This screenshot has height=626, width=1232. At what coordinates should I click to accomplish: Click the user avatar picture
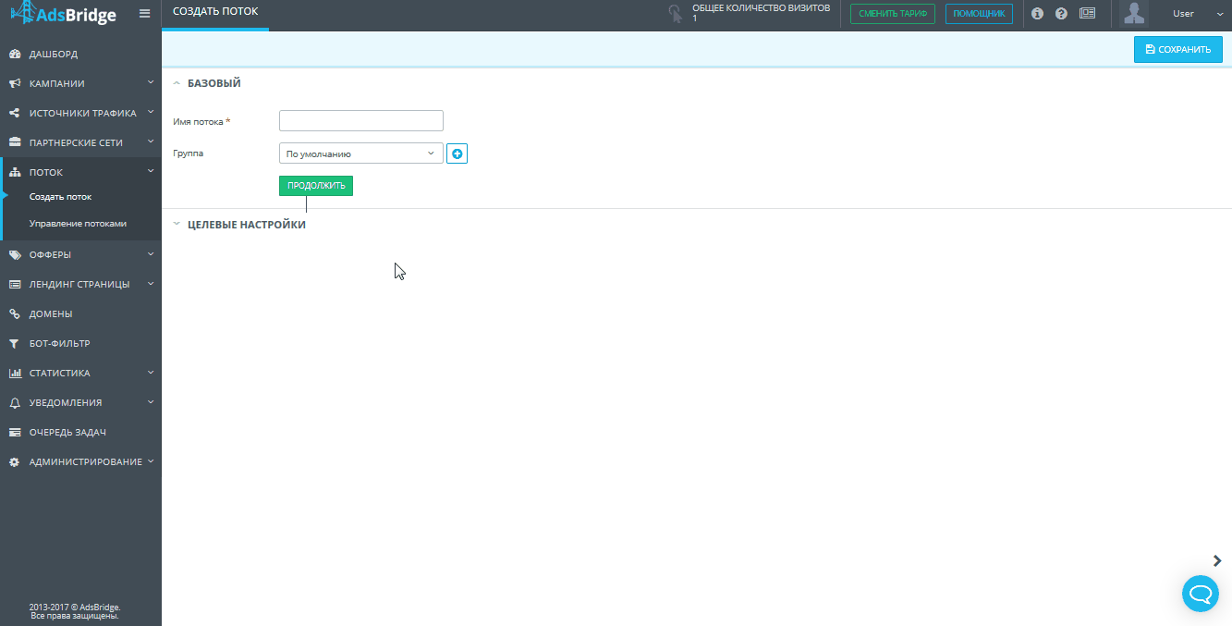[1134, 13]
